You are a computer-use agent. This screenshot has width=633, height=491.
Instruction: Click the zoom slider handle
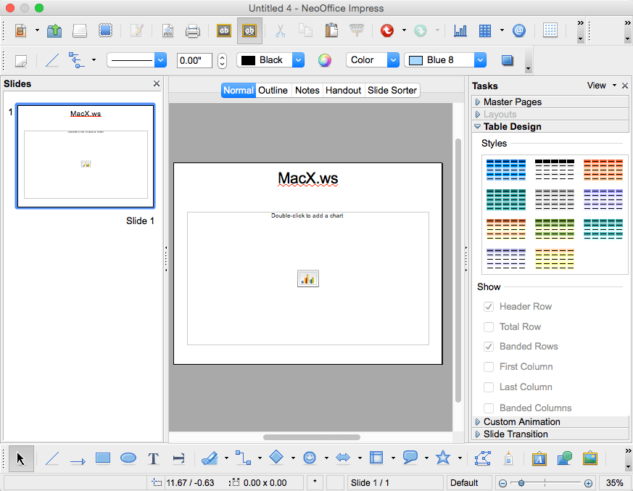pos(521,483)
